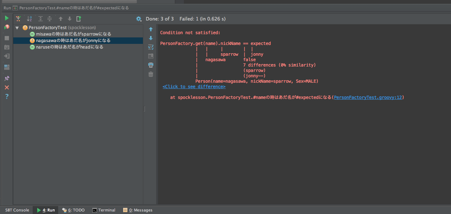Click the 'Failed: 1 (in 0.626 s)' text
451x214 pixels.
point(203,19)
